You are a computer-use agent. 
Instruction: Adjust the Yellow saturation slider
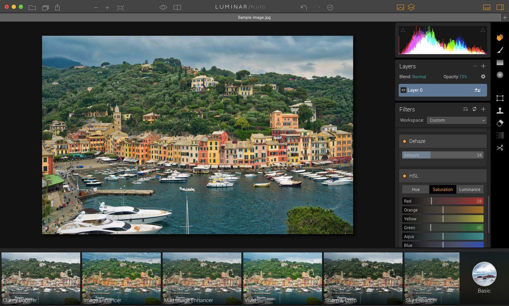tap(443, 219)
